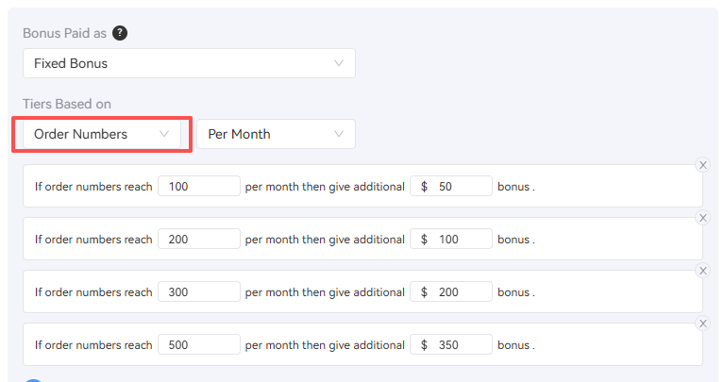724x382 pixels.
Task: Click the Fixed Bonus dropdown chevron
Action: pos(339,63)
